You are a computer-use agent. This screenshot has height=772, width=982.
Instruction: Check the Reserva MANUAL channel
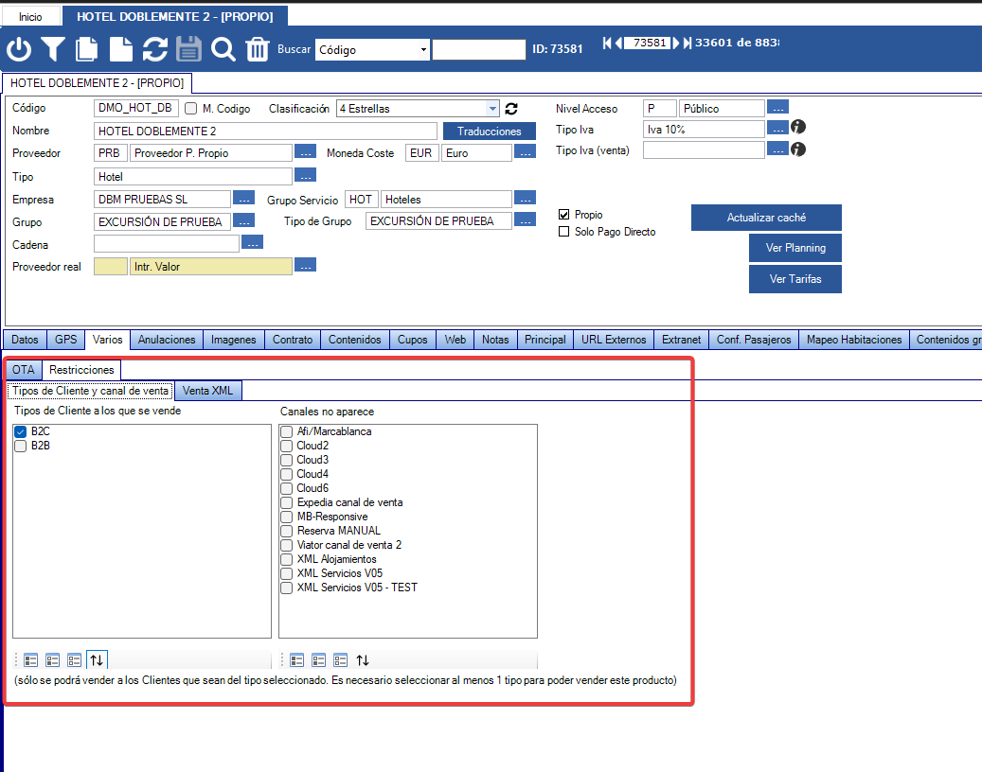pyautogui.click(x=287, y=531)
